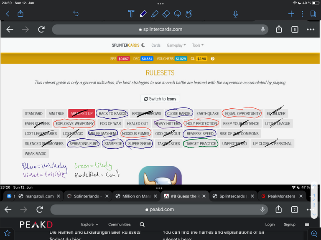Click the DEC price badge $0.881

click(x=147, y=59)
